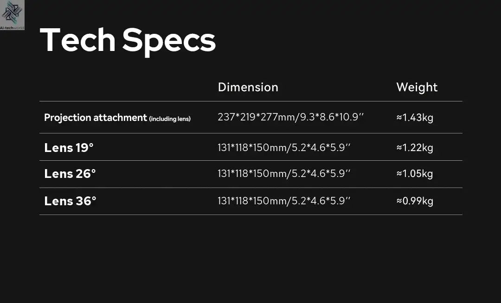Click the Weight column header

pyautogui.click(x=417, y=87)
